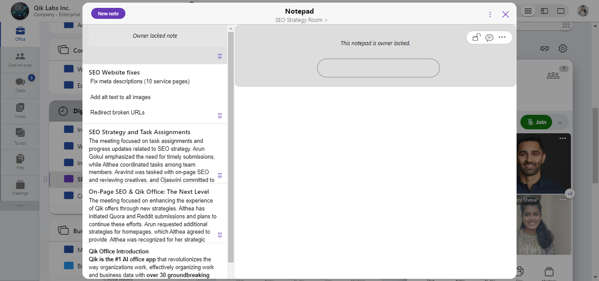Viewport: 599px width, 281px height.
Task: Unpin the SEO Website fixes note
Action: (x=220, y=116)
